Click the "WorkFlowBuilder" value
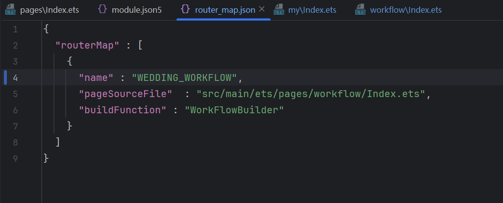503x203 pixels. pos(234,110)
